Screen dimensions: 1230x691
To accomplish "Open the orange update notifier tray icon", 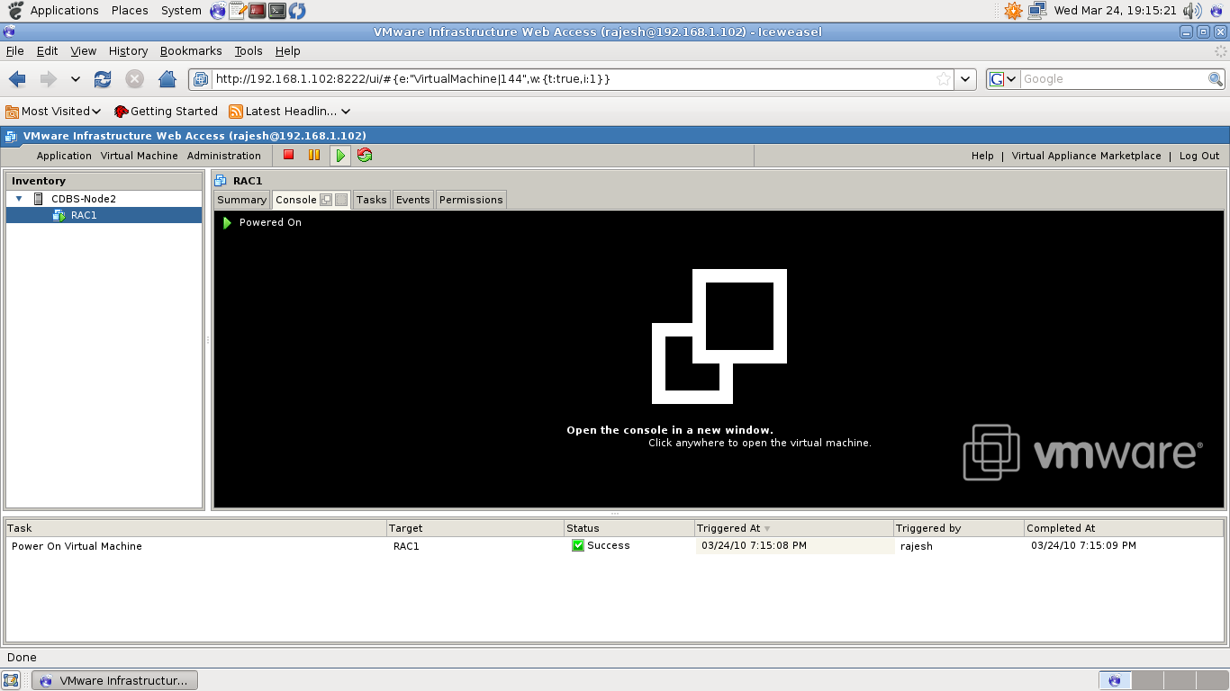I will tap(1014, 11).
